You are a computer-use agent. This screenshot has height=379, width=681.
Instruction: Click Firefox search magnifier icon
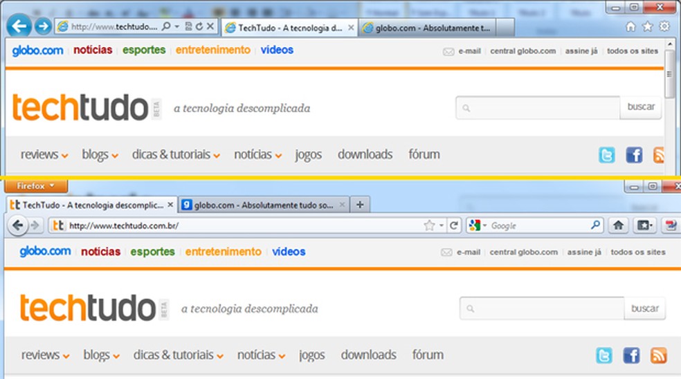click(x=595, y=225)
